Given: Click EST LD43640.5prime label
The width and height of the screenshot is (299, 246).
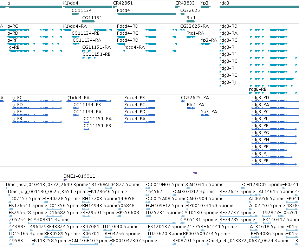Looking at the screenshot, I should 121,227.
